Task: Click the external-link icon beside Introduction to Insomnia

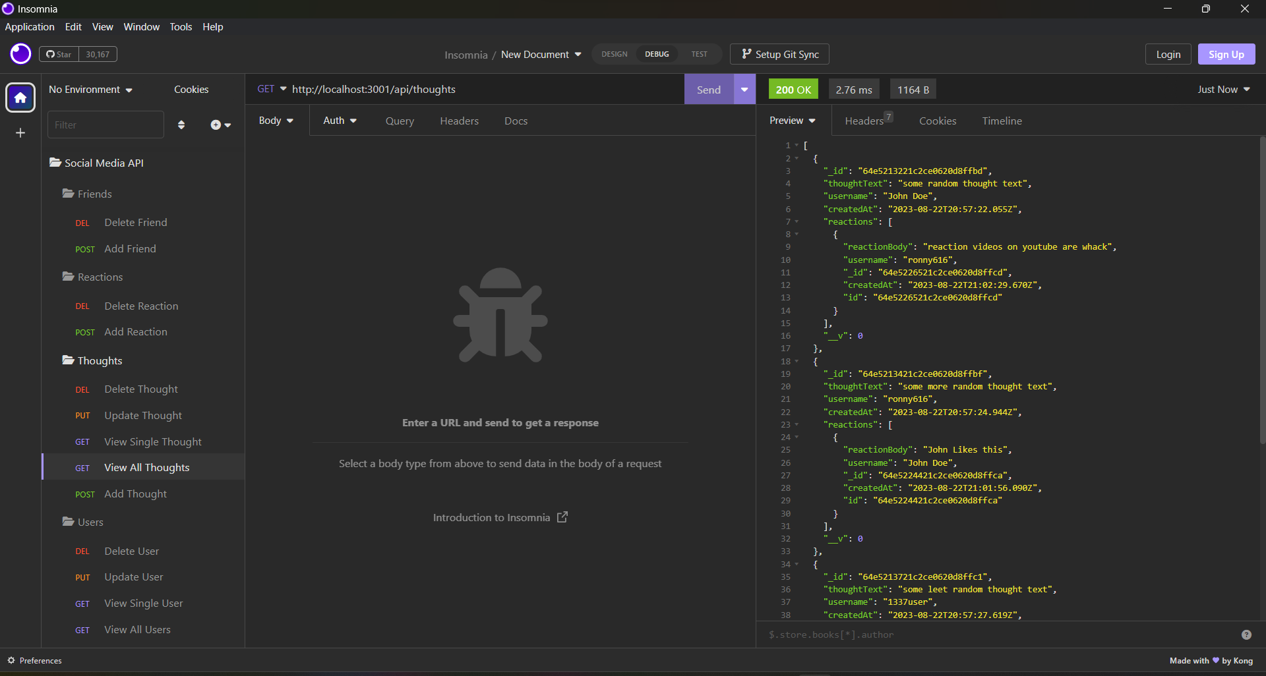Action: (x=561, y=518)
